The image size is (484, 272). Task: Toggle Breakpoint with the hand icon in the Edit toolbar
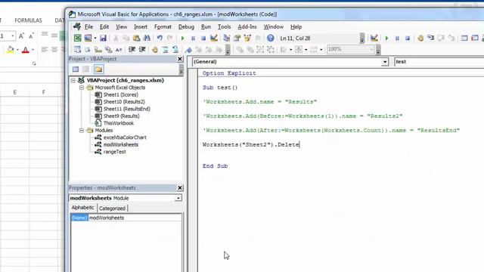155,49
